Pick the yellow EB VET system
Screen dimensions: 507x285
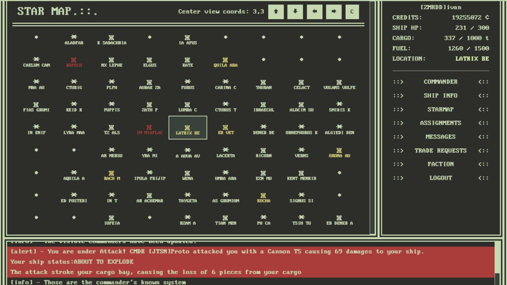point(225,129)
